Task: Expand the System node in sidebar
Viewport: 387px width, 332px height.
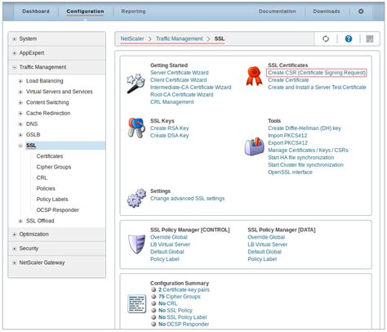Action: click(15, 39)
